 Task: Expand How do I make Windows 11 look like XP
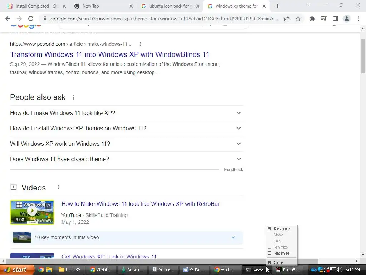[x=127, y=113]
